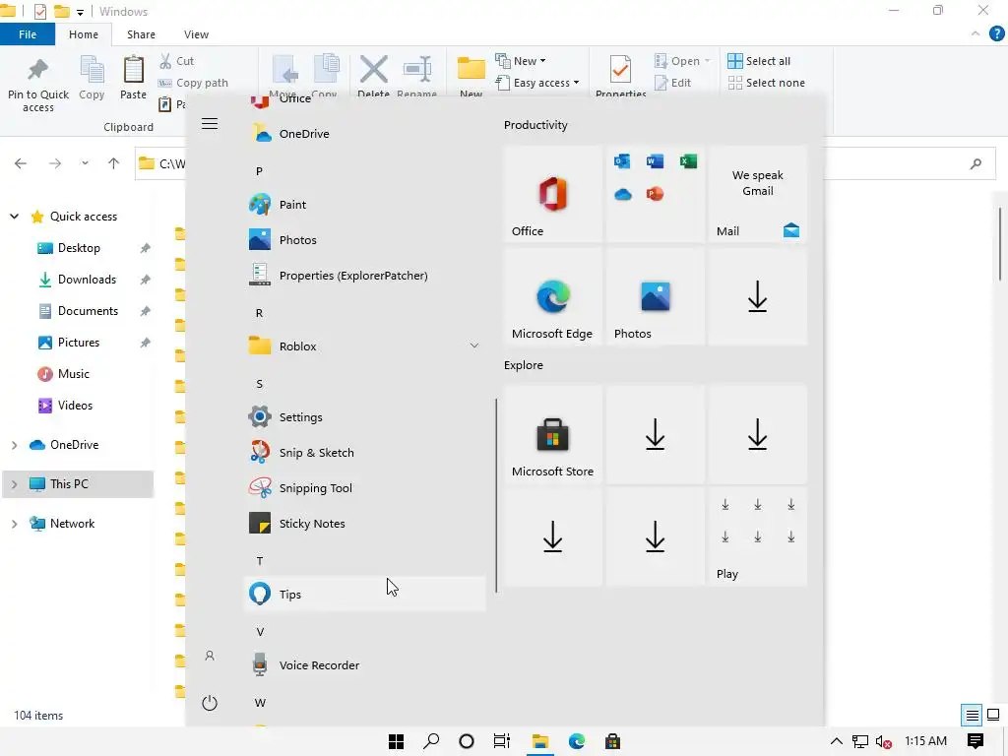The image size is (1008, 756).
Task: Launch Voice Recorder
Action: pos(365,665)
